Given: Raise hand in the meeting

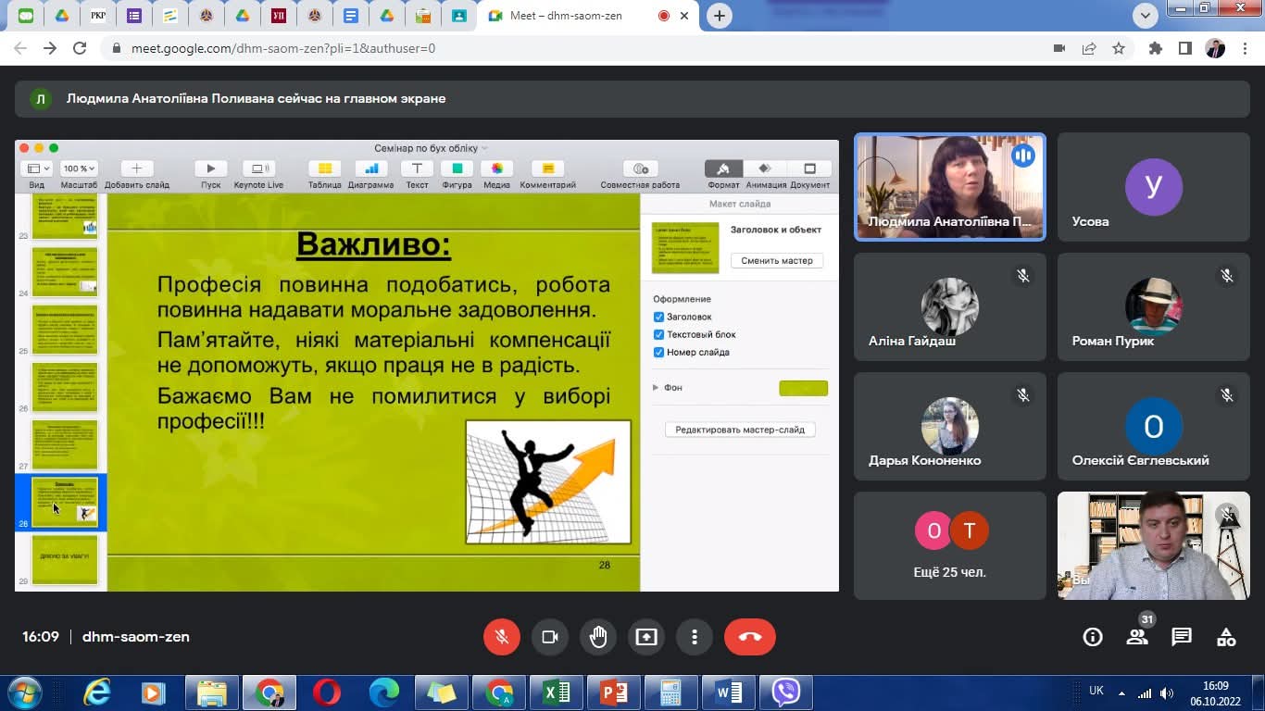Looking at the screenshot, I should [x=598, y=637].
